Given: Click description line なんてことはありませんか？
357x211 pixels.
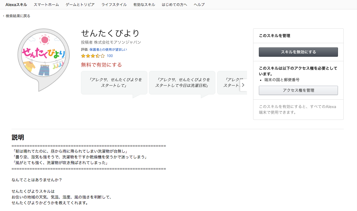Looking at the screenshot, I should point(37,180).
